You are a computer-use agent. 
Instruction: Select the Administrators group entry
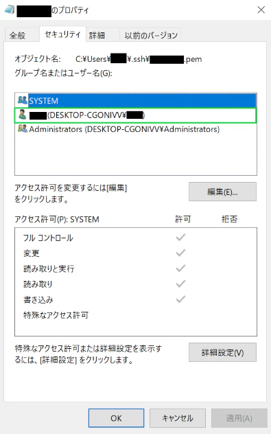tap(136, 129)
